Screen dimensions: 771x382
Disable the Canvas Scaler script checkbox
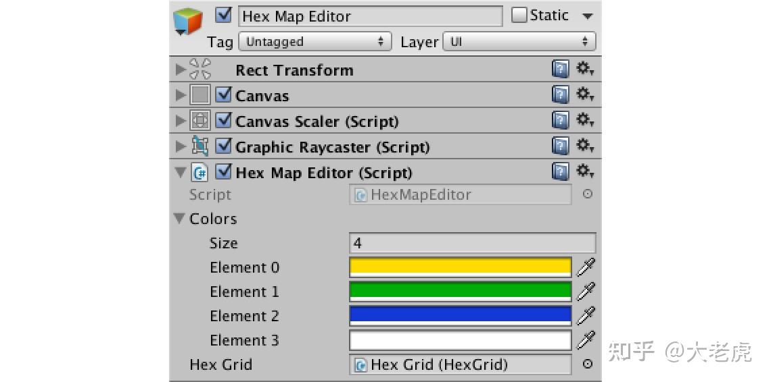pos(223,120)
